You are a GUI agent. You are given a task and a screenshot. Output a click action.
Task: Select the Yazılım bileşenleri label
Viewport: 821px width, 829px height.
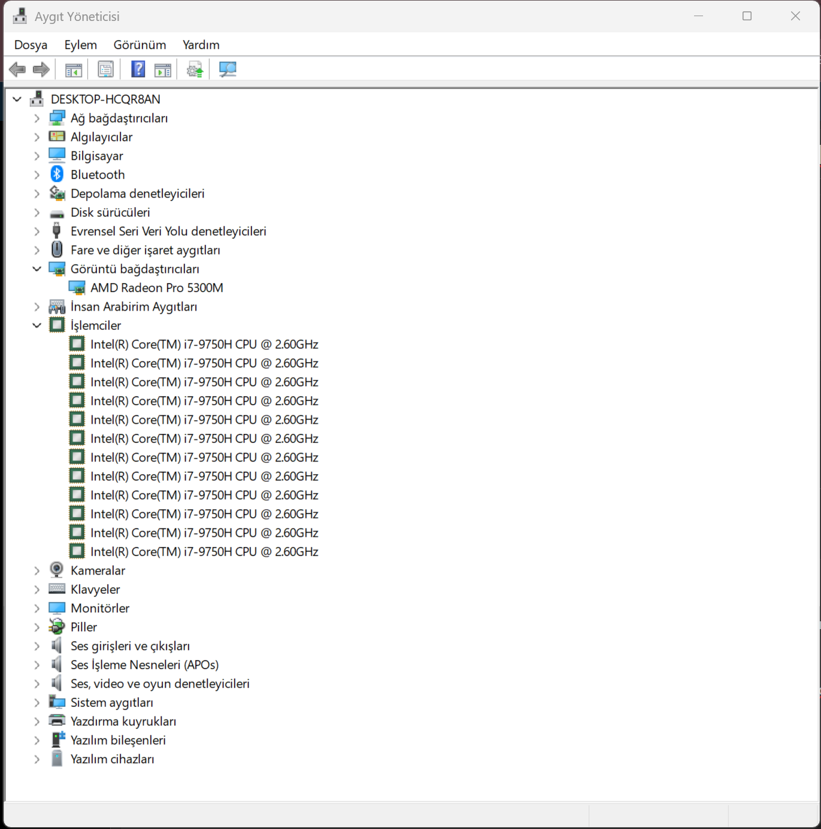(118, 740)
